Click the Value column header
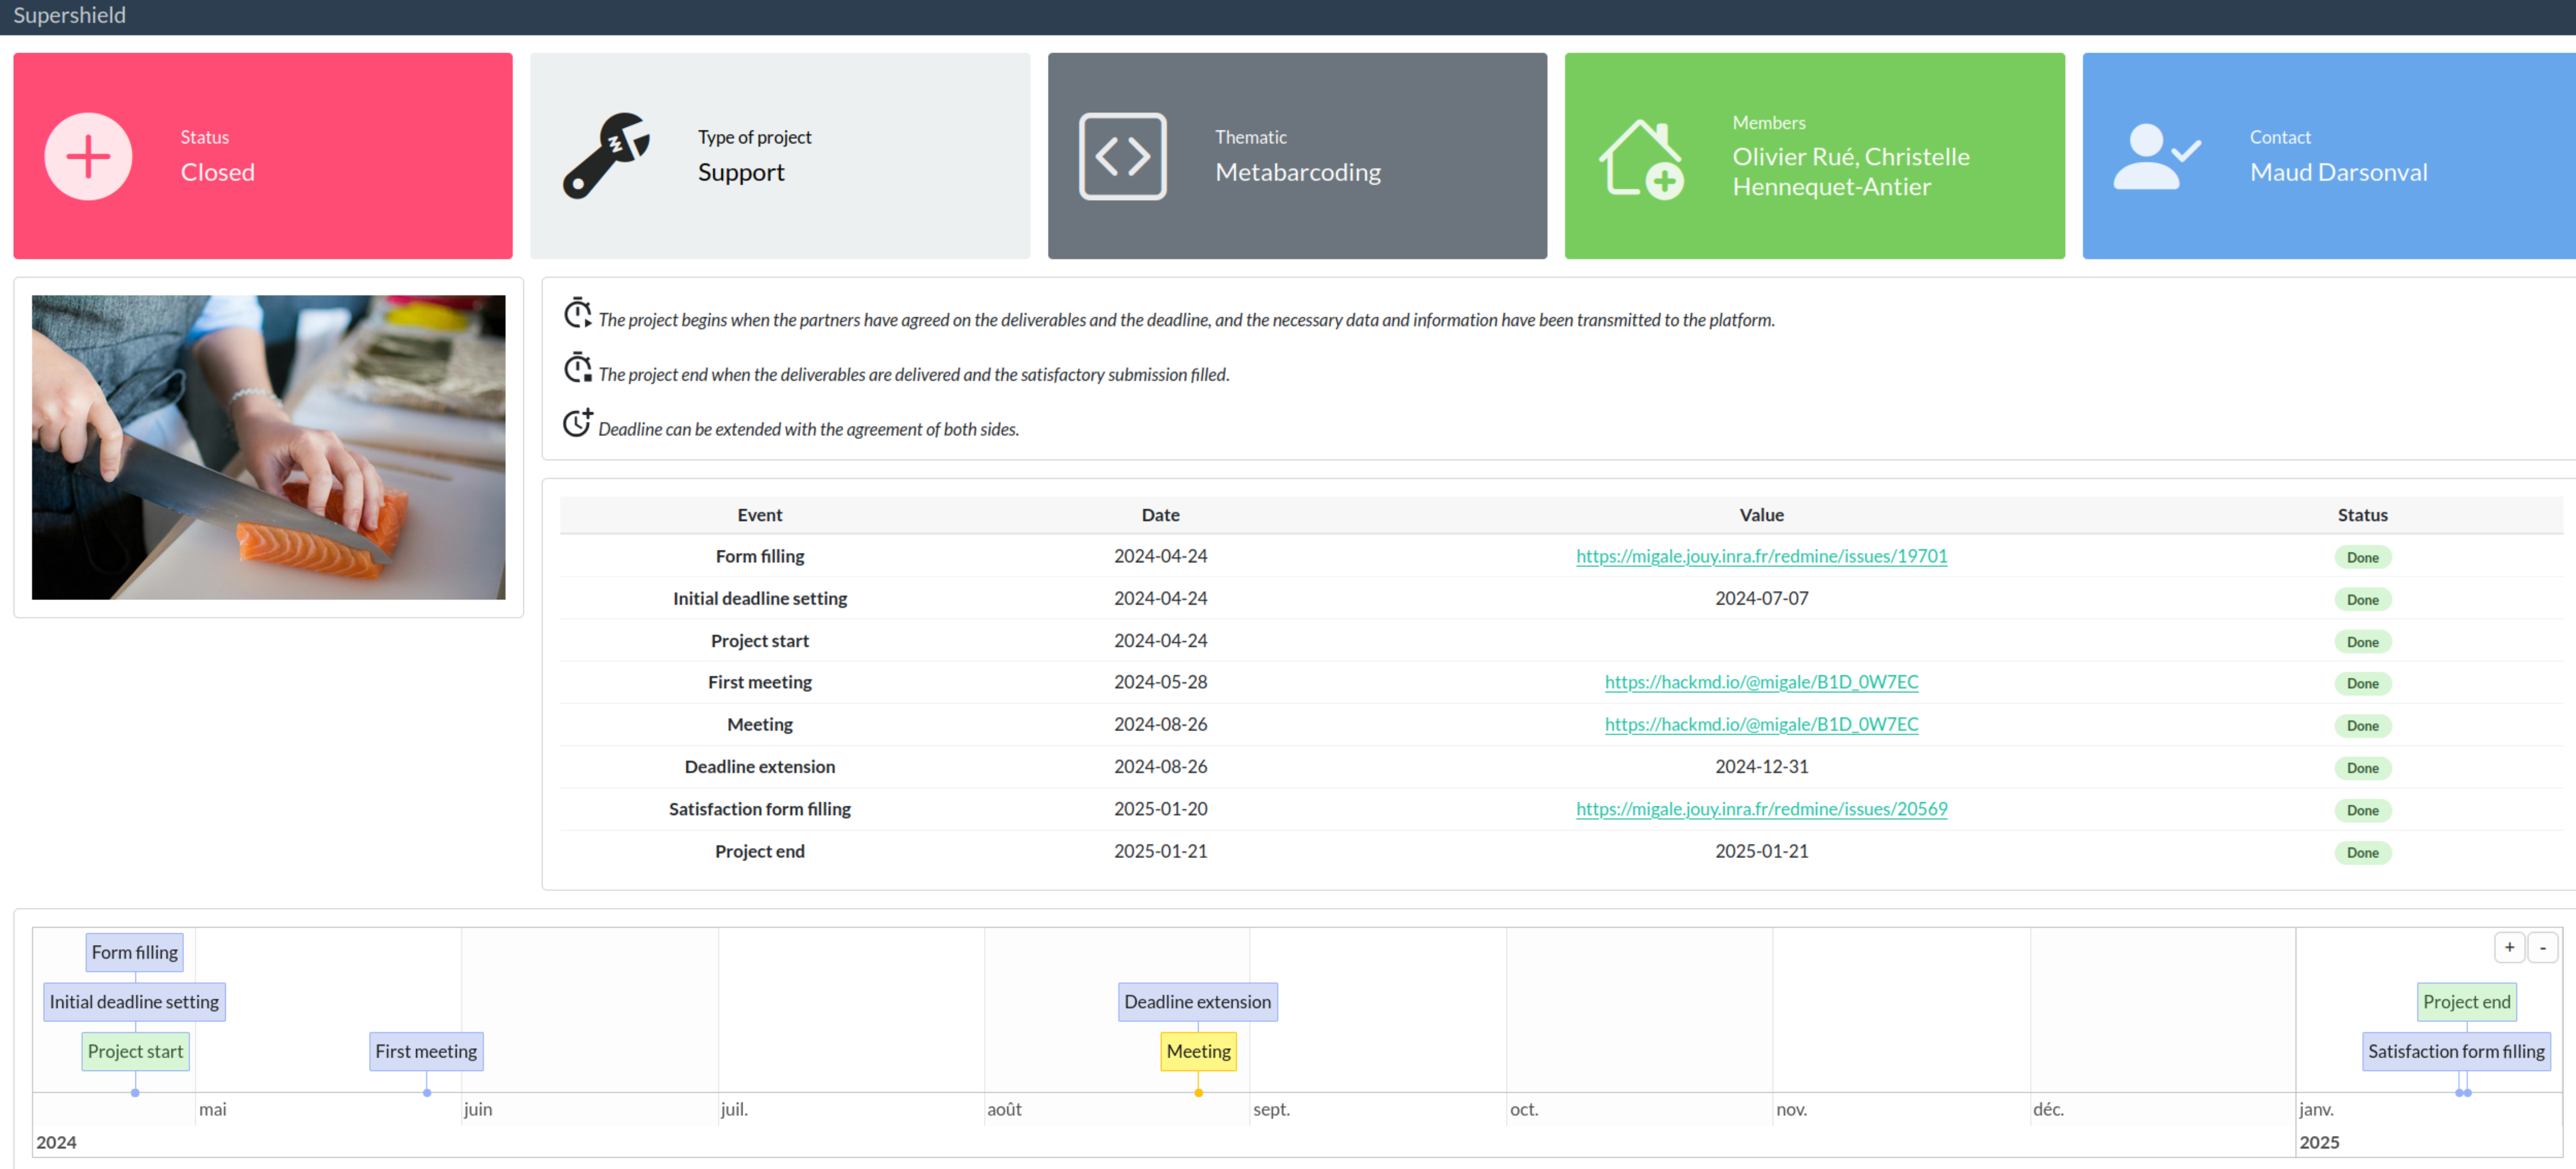 point(1761,515)
